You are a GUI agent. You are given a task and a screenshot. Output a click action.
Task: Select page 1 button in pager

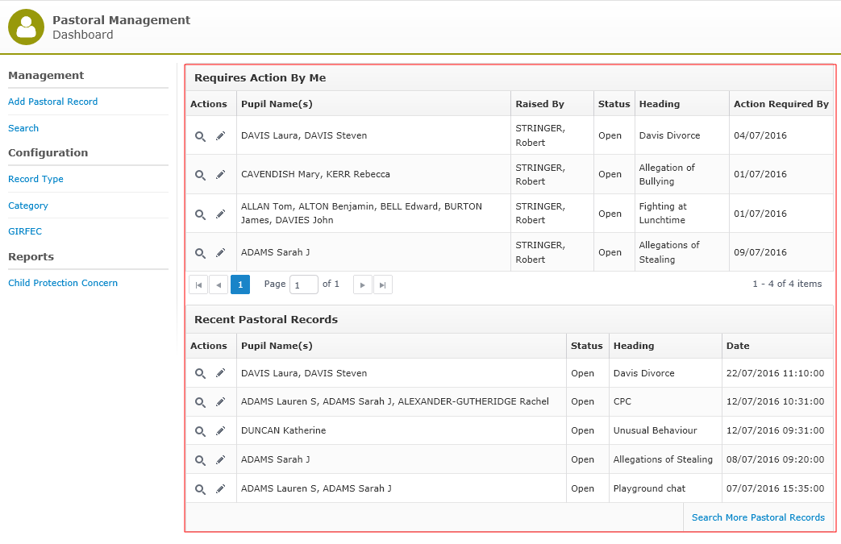[x=240, y=284]
